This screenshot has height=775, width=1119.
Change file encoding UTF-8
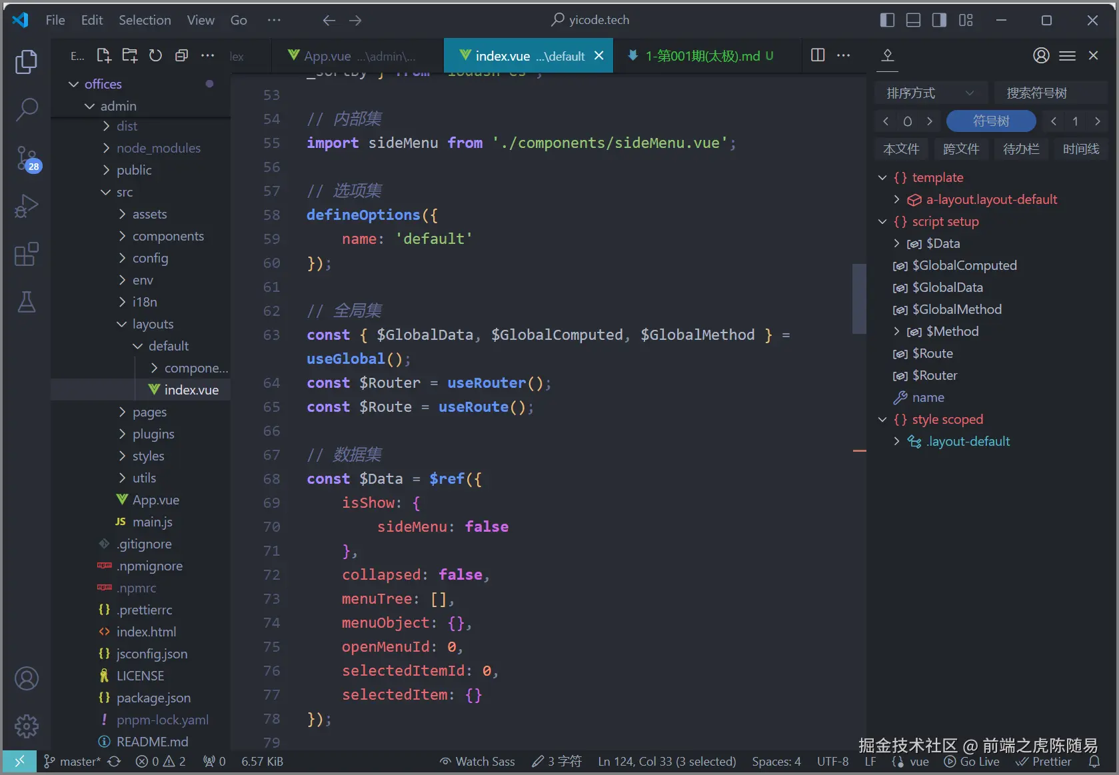[832, 761]
